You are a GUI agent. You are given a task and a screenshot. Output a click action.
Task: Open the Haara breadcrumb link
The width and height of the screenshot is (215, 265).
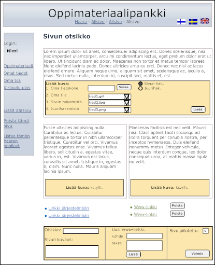click(x=81, y=22)
